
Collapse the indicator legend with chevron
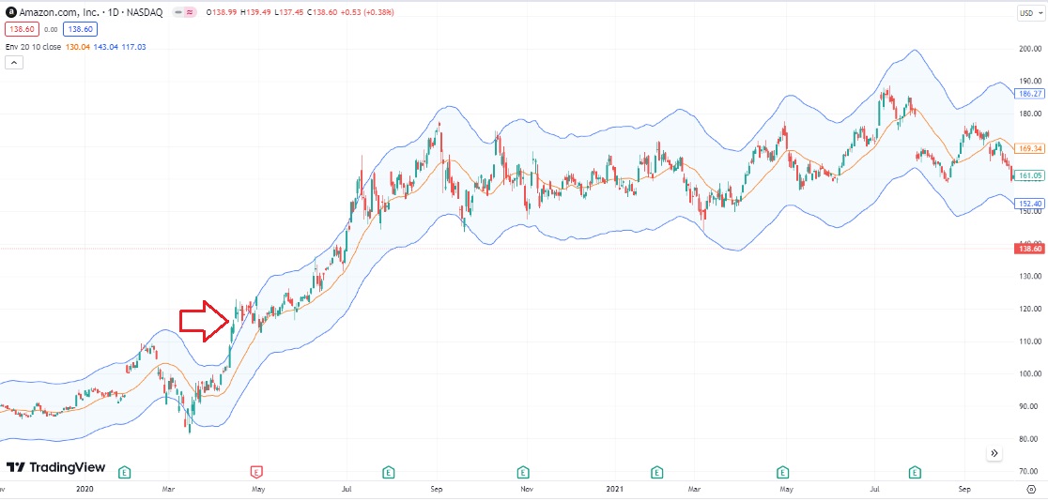14,62
